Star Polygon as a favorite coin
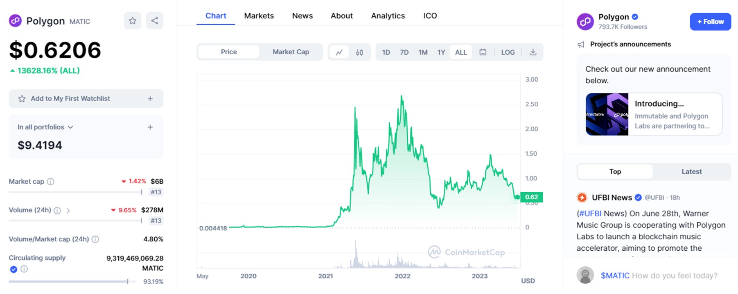 pos(133,21)
